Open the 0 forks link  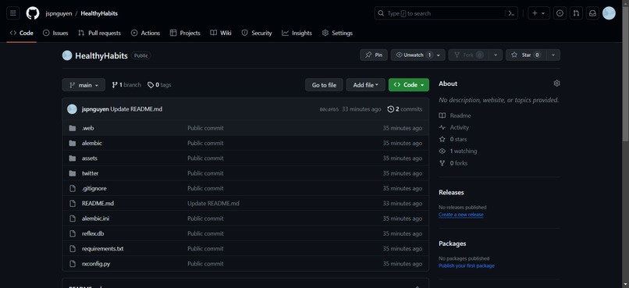[x=453, y=163]
